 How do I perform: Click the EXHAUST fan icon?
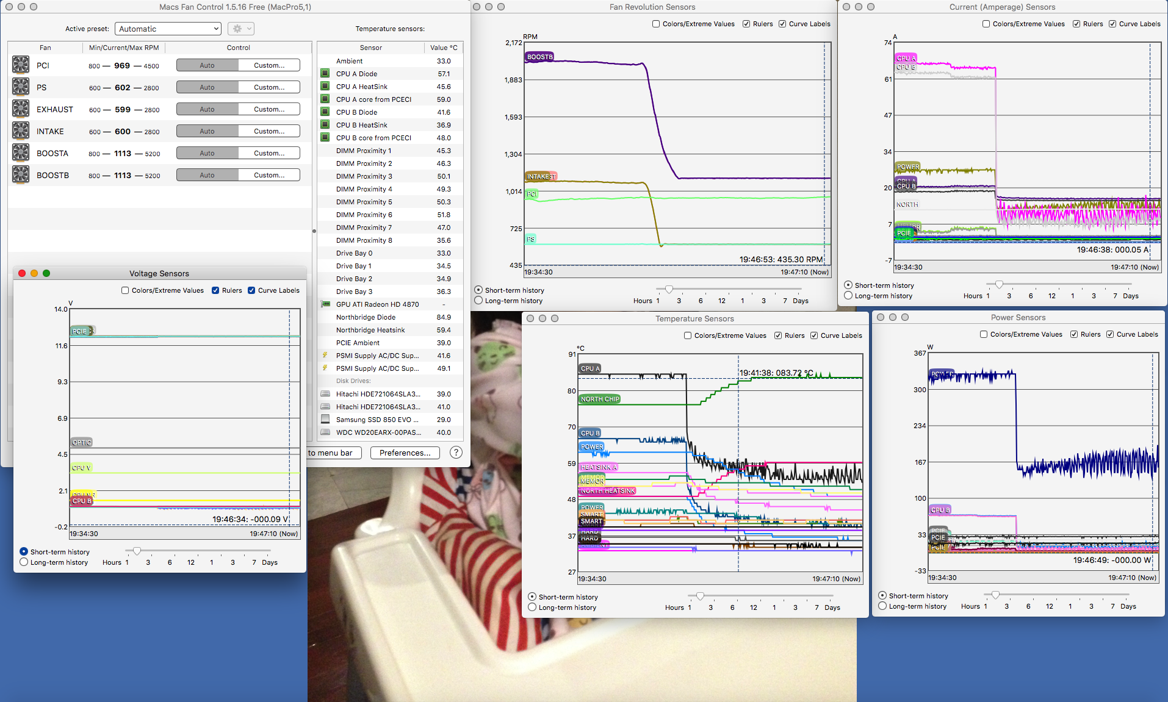(21, 109)
